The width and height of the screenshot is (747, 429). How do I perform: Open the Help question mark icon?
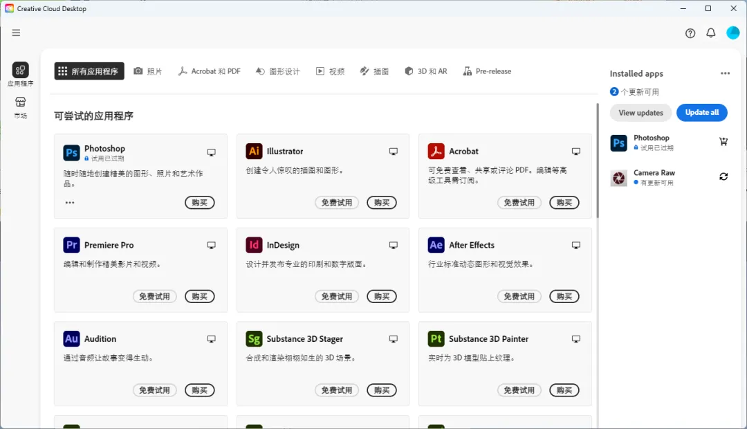pyautogui.click(x=690, y=33)
